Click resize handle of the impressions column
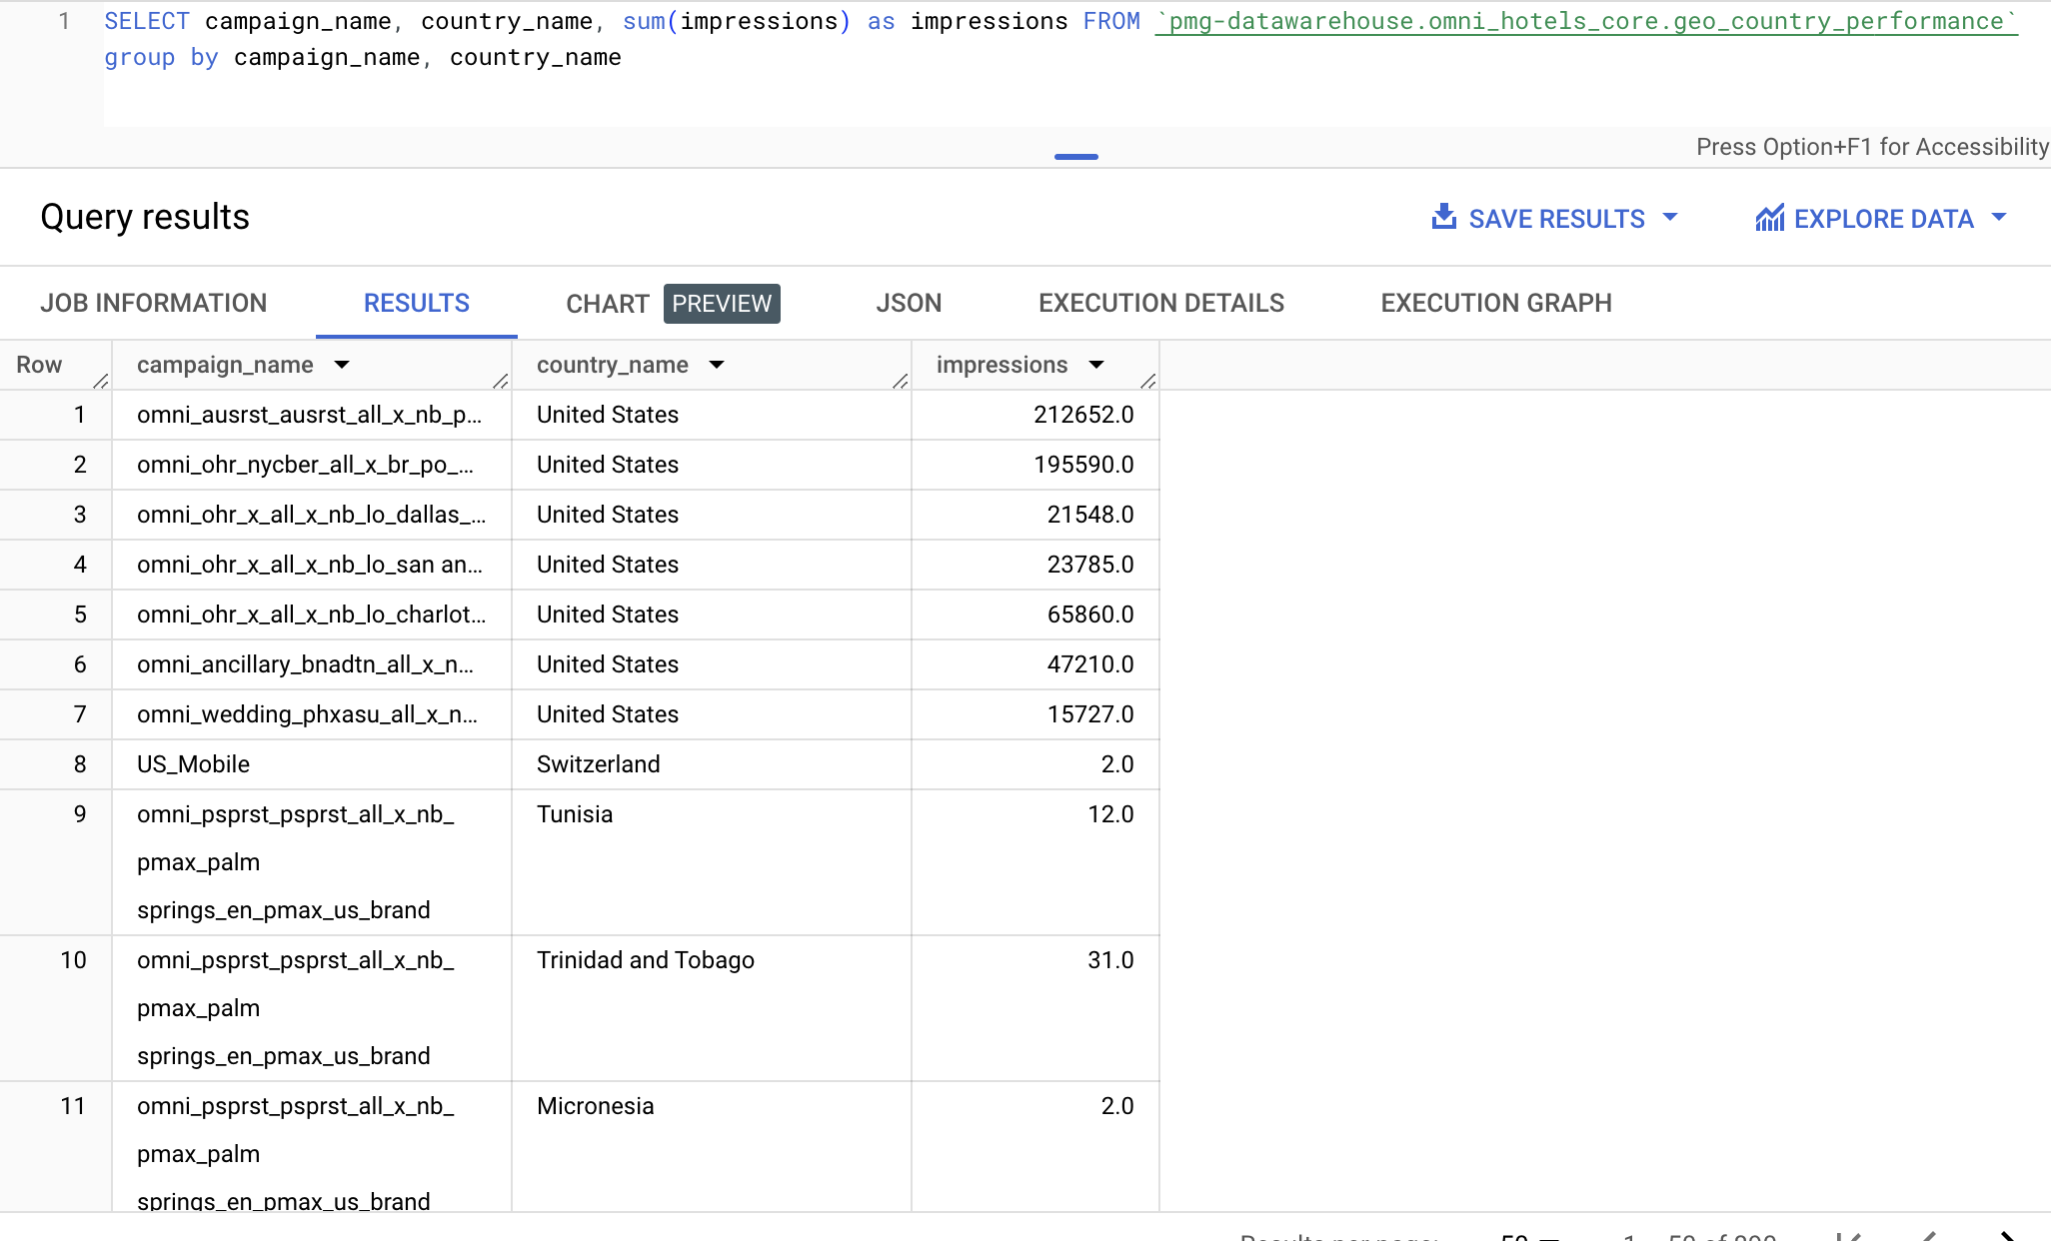The width and height of the screenshot is (2051, 1241). [x=1147, y=381]
